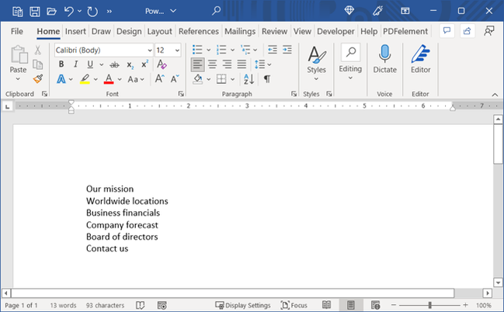This screenshot has width=504, height=312.
Task: Clear all formatting with eraser icon
Action: click(x=162, y=64)
